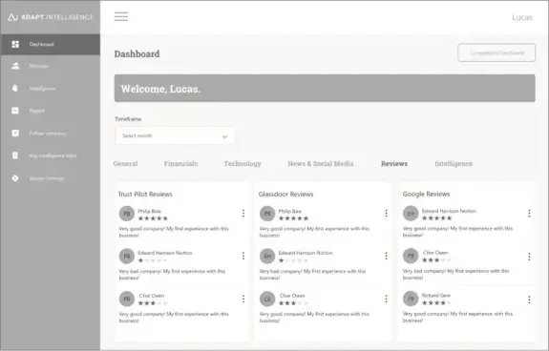Click the Glassdoor Reviews card title
Screen dimensions: 549x351
[x=286, y=194]
